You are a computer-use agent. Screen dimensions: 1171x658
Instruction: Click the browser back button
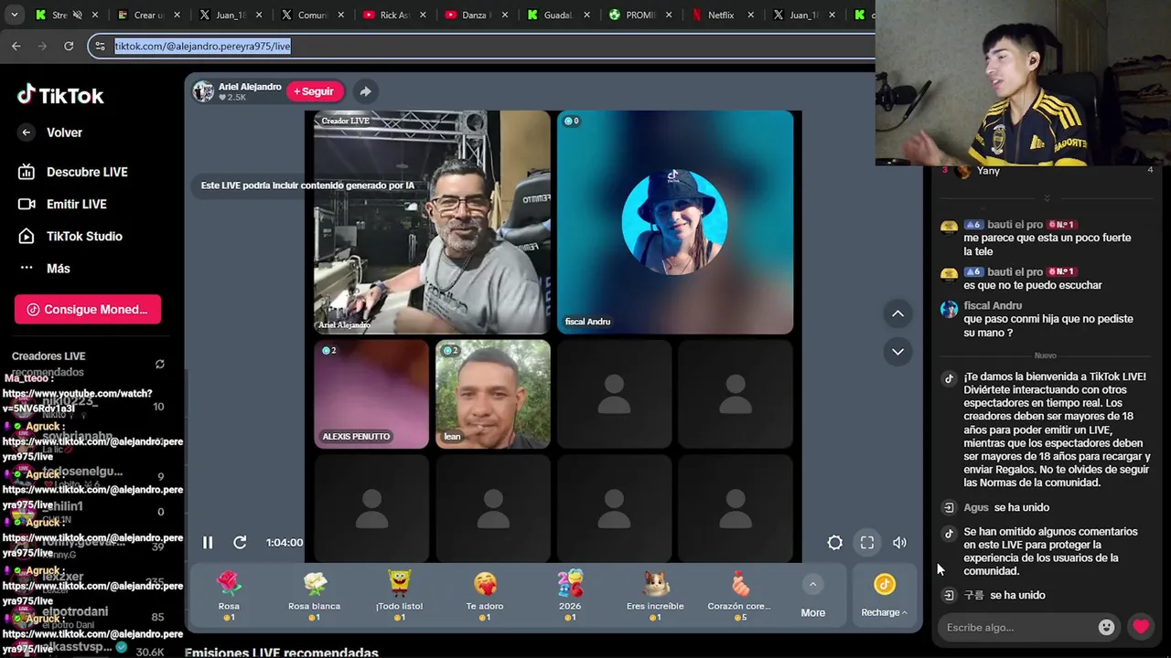16,46
